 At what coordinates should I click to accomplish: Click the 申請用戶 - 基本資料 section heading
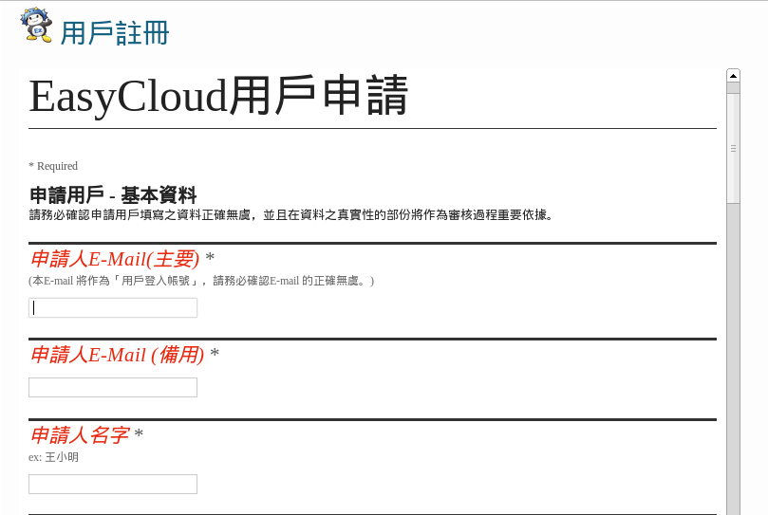point(113,194)
